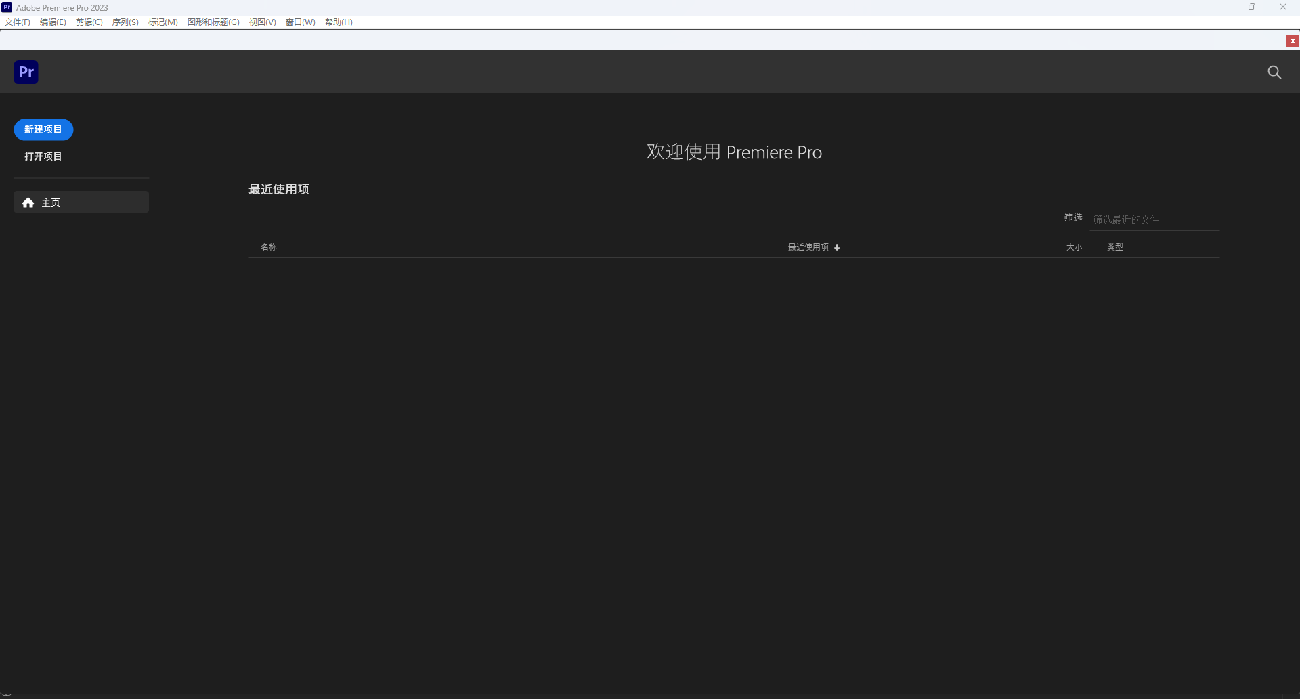
Task: Click the Premiere Pro logo icon
Action: tap(26, 72)
